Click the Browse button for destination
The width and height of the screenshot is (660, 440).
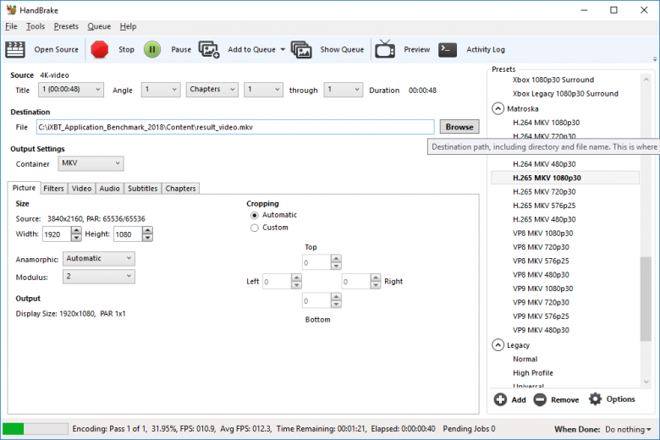coord(459,127)
